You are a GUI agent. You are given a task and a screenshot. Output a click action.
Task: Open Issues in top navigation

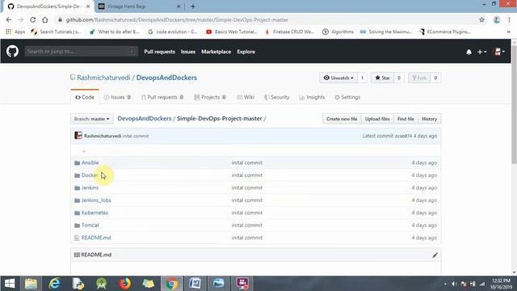point(188,52)
